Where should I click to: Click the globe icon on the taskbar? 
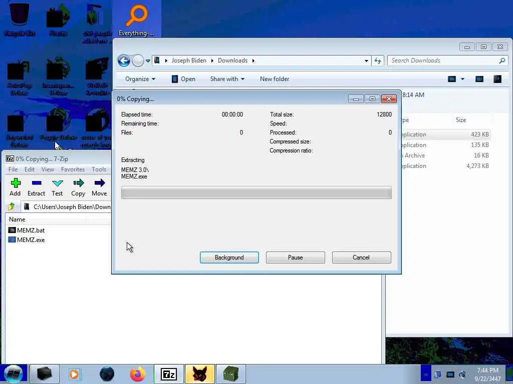click(107, 374)
